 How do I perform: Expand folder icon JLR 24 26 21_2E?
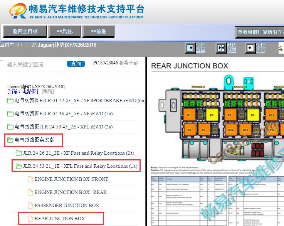(18, 153)
